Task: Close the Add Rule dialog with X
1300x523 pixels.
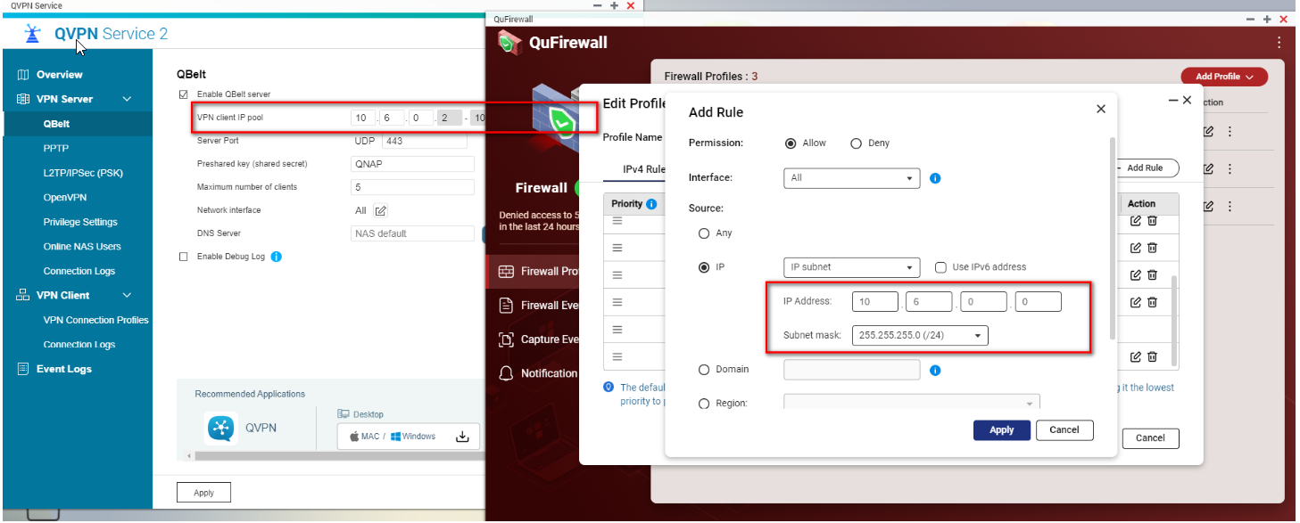Action: tap(1100, 109)
